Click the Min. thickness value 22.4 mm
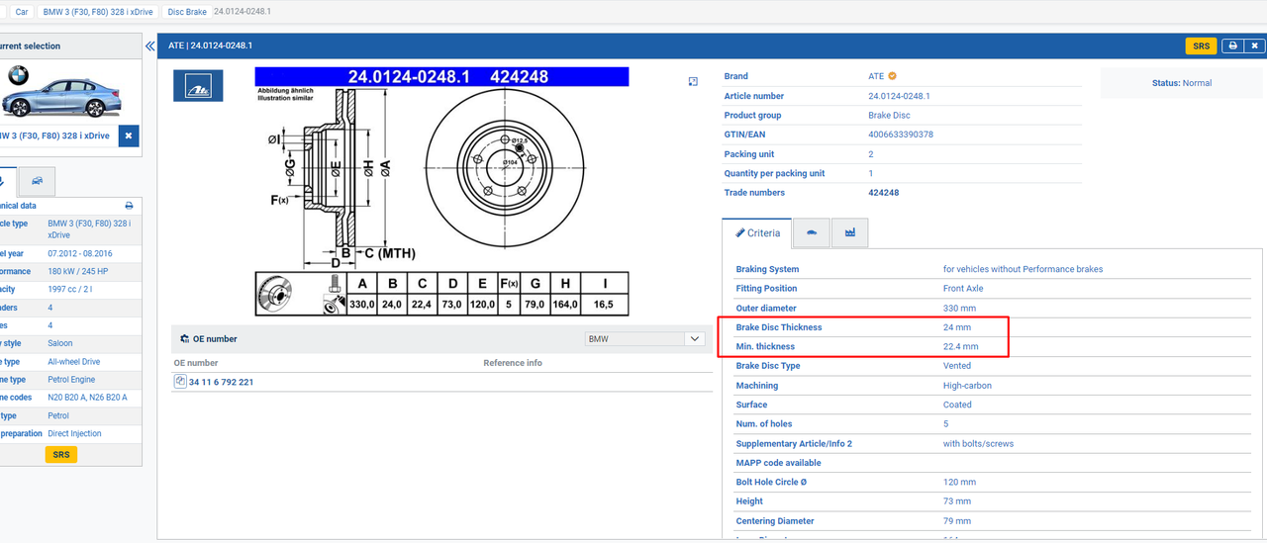1267x543 pixels. [x=960, y=346]
